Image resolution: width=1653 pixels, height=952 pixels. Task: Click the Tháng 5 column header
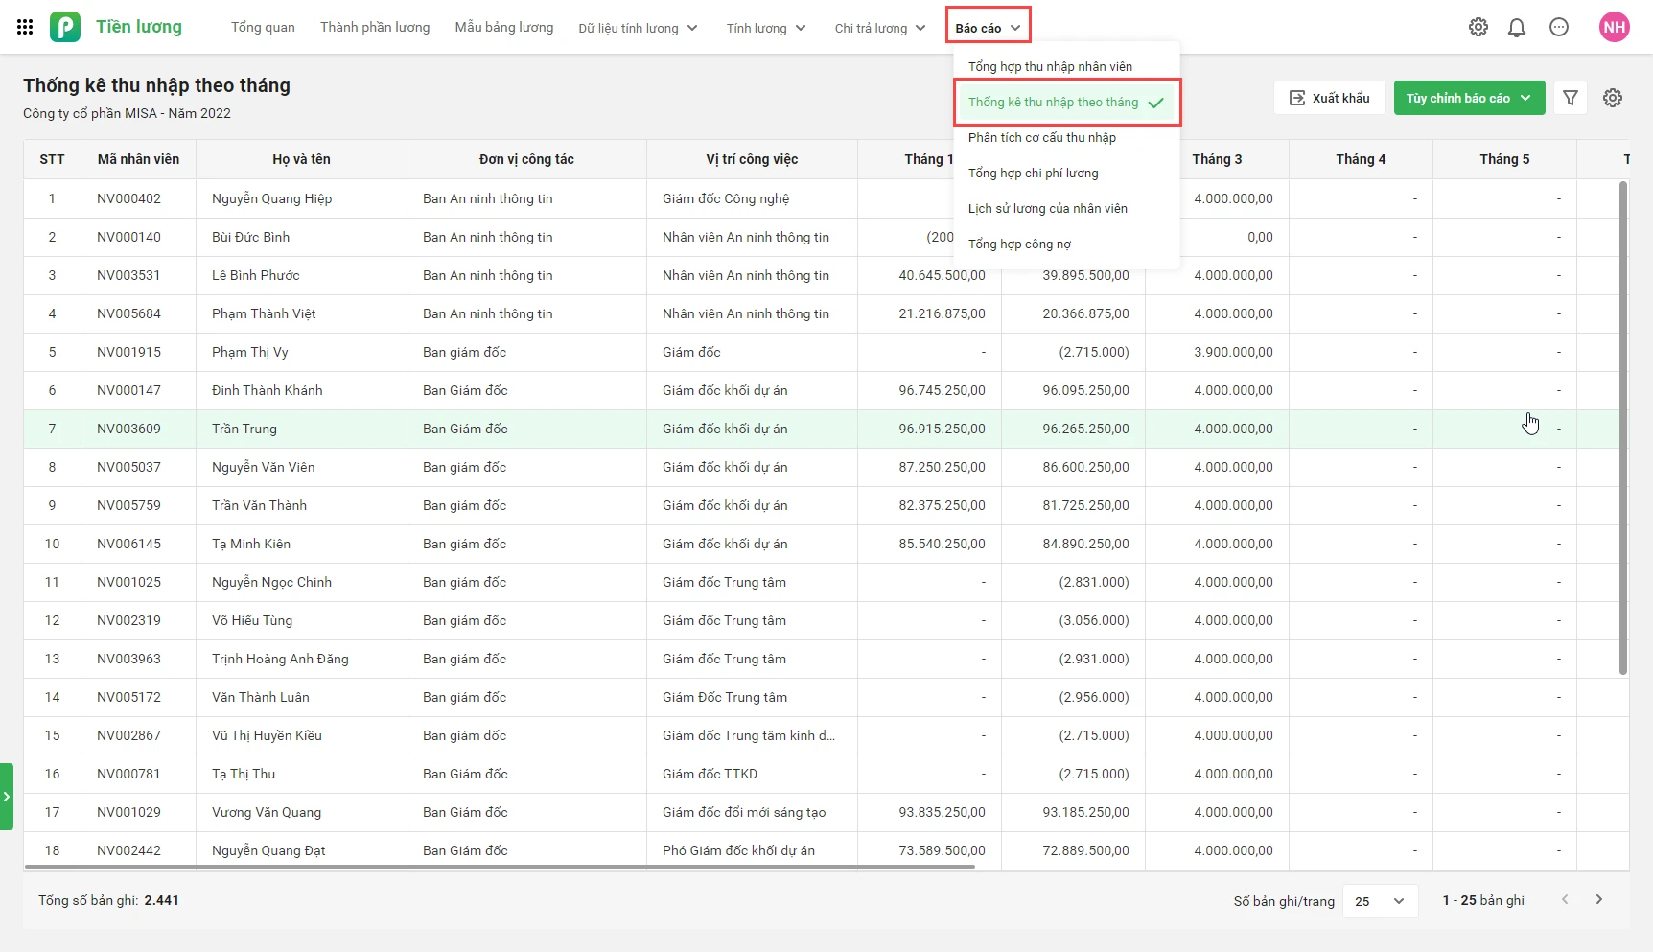[x=1504, y=159]
